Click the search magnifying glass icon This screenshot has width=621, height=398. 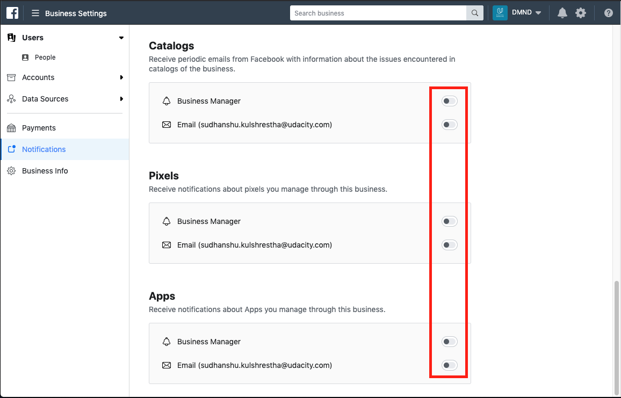click(474, 12)
